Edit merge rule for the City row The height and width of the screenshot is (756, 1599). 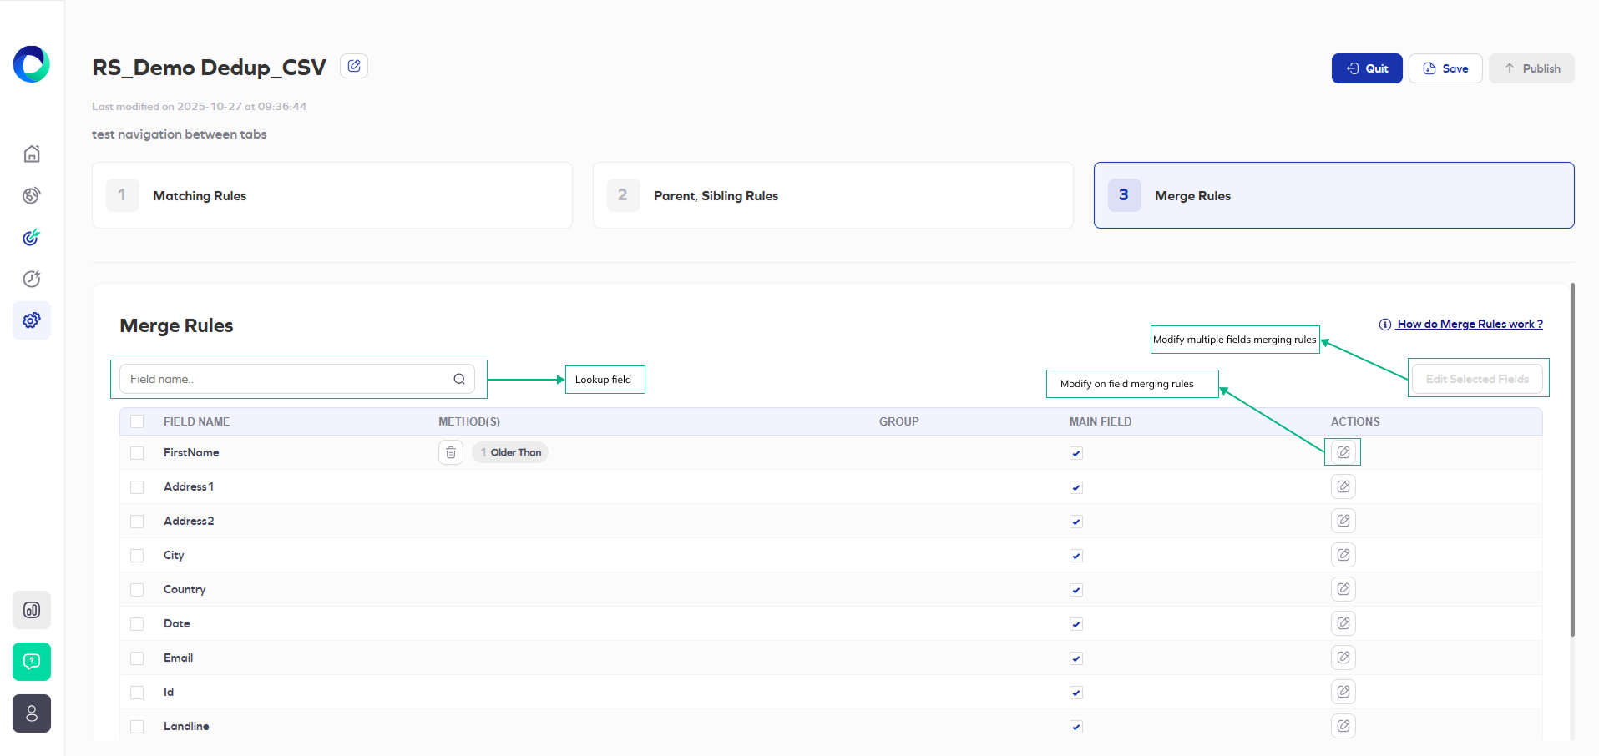tap(1343, 555)
